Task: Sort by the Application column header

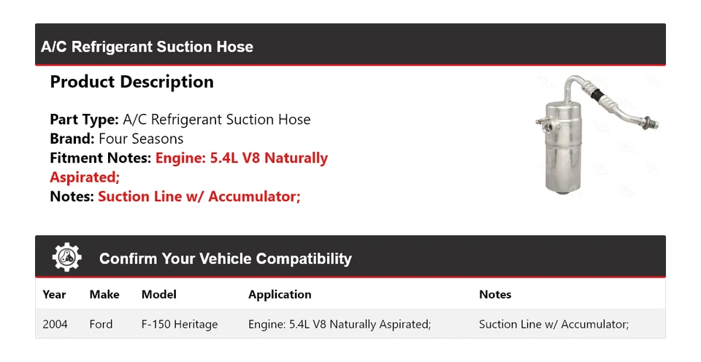Action: 280,295
